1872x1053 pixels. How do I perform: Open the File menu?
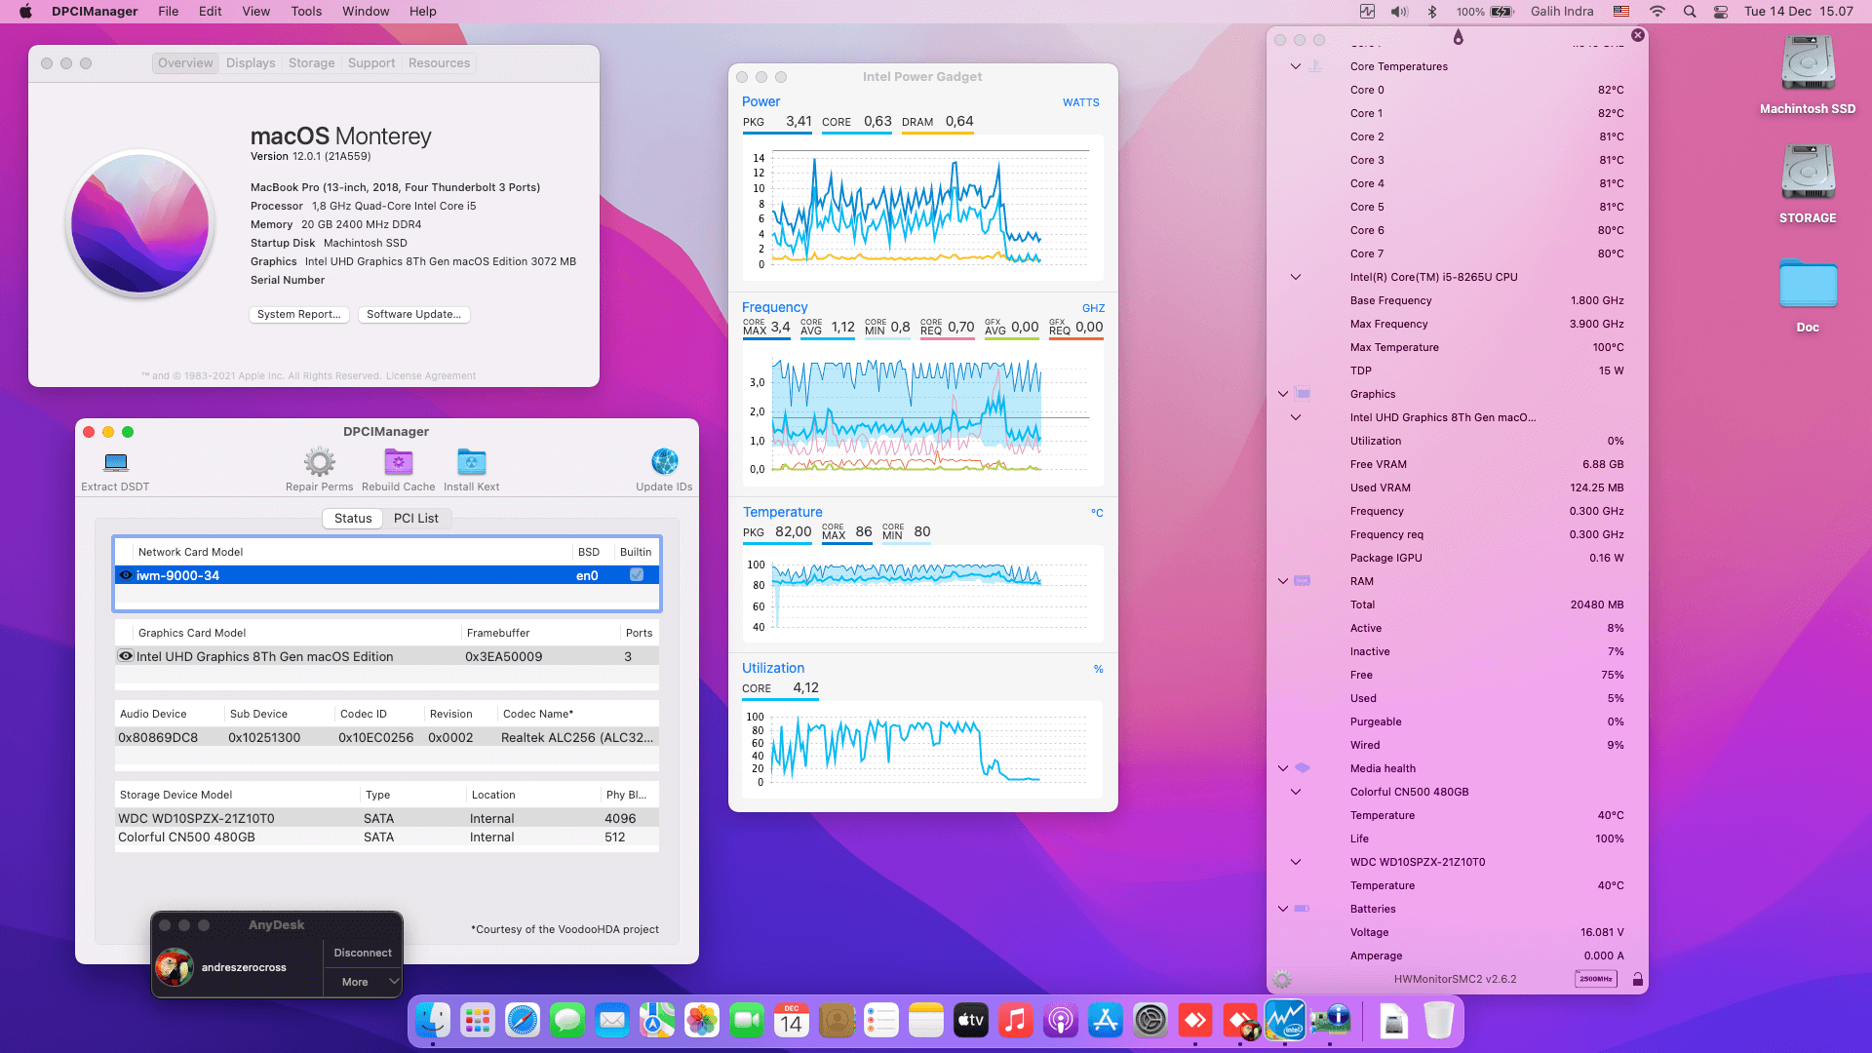tap(169, 12)
